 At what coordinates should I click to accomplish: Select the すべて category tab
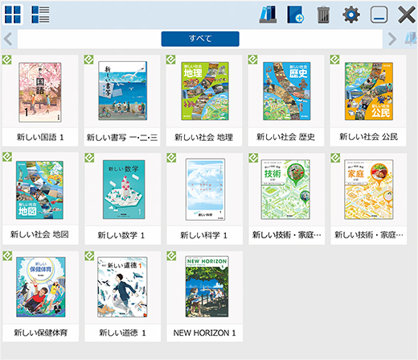pyautogui.click(x=200, y=39)
